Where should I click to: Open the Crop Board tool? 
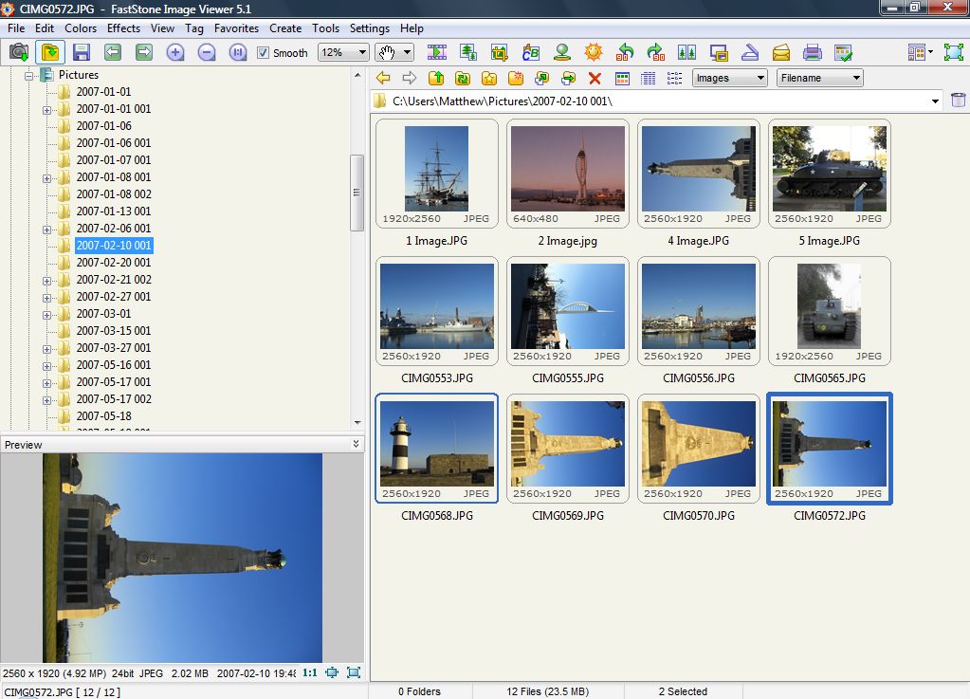(x=498, y=52)
